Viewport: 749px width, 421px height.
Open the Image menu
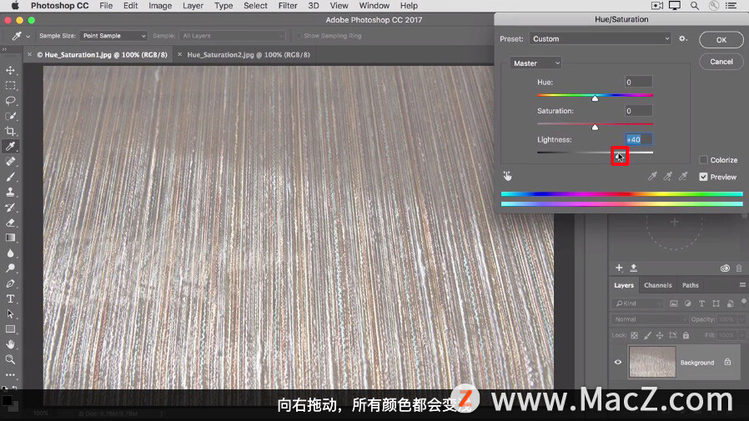[x=160, y=6]
